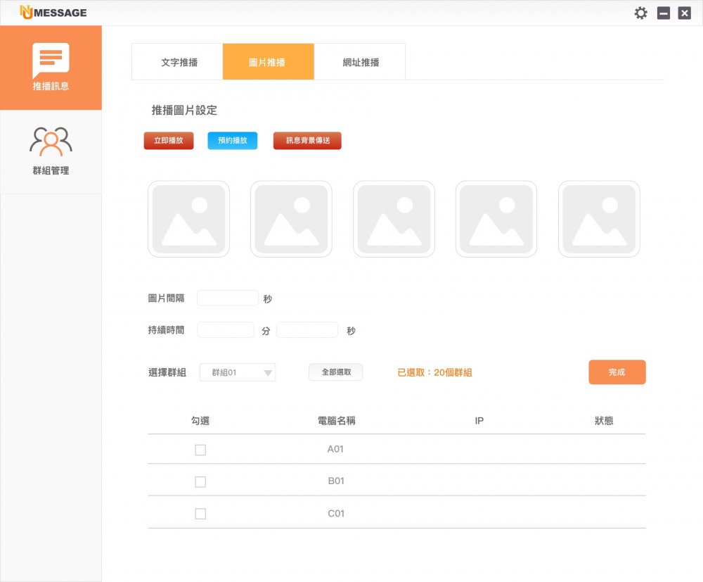Select the third image placeholder slot
This screenshot has height=582, width=703.
point(394,219)
